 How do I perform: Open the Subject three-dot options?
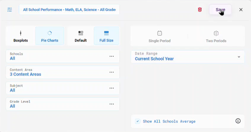tap(112, 88)
